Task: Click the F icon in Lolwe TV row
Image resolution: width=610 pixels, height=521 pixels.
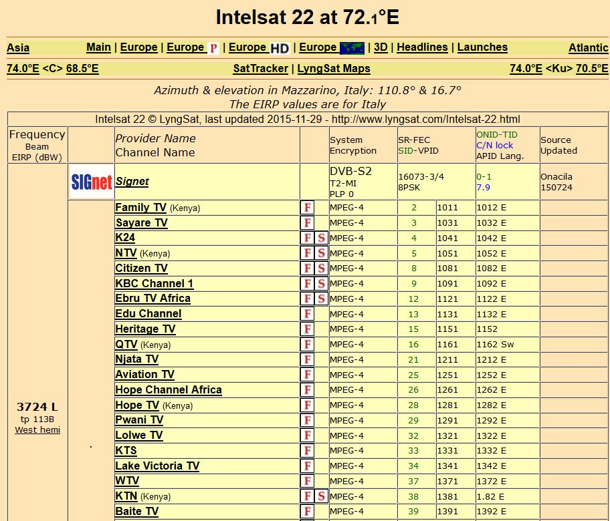Action: pos(307,436)
